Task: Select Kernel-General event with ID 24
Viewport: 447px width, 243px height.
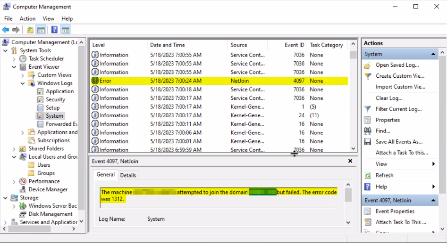Action: (219, 115)
